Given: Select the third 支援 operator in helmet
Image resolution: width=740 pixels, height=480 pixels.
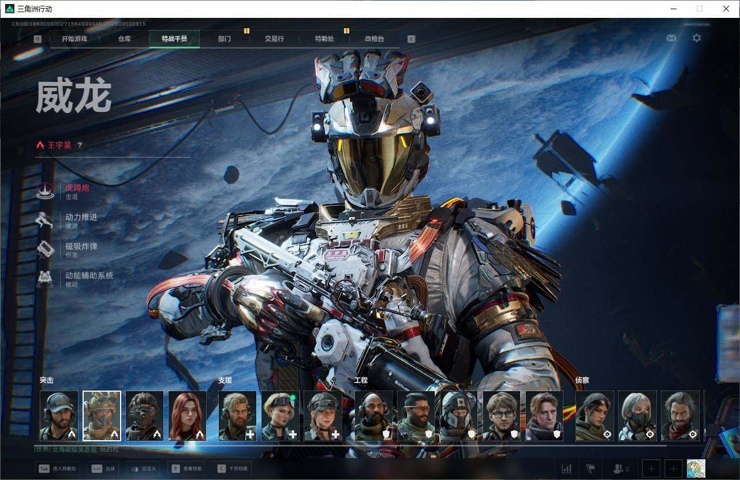Looking at the screenshot, I should pos(323,416).
